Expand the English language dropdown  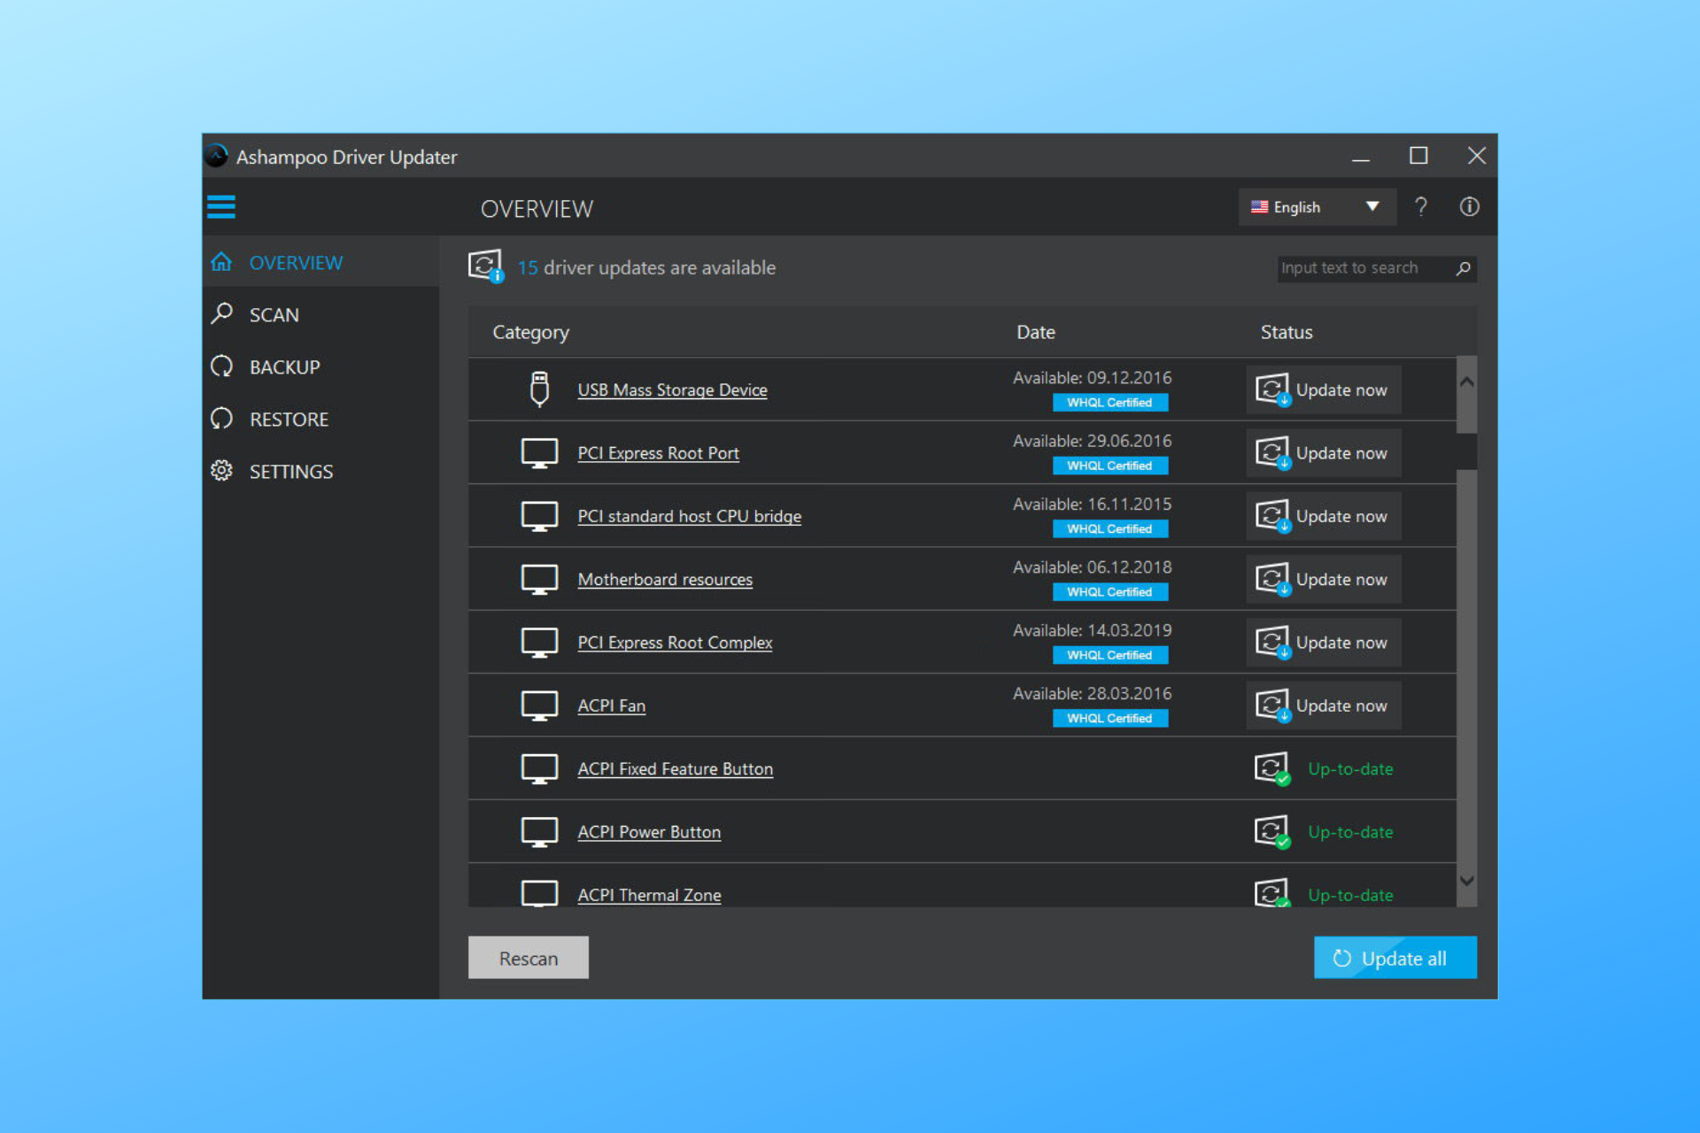click(1317, 207)
